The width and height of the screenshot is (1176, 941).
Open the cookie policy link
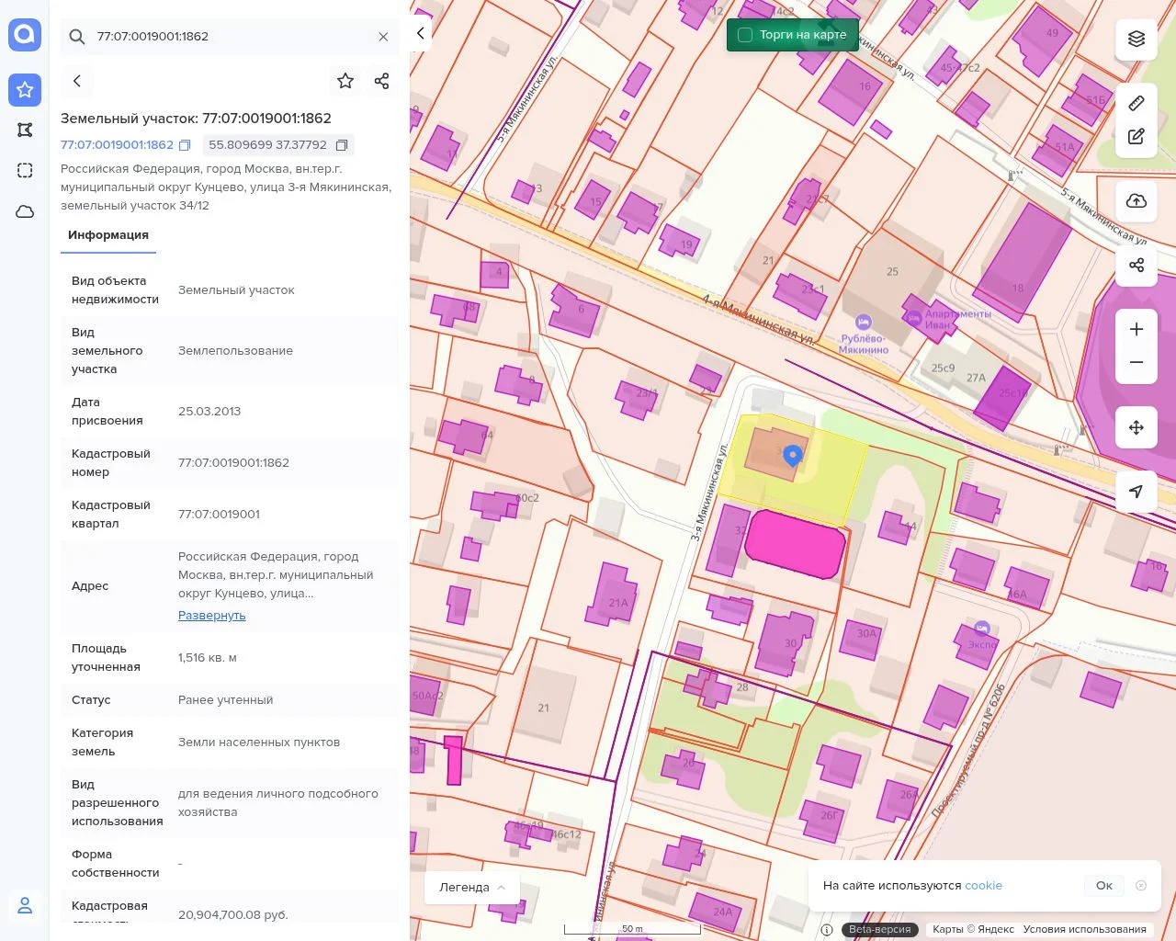click(x=983, y=886)
